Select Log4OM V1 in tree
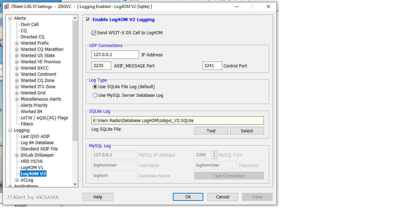 coord(32,168)
